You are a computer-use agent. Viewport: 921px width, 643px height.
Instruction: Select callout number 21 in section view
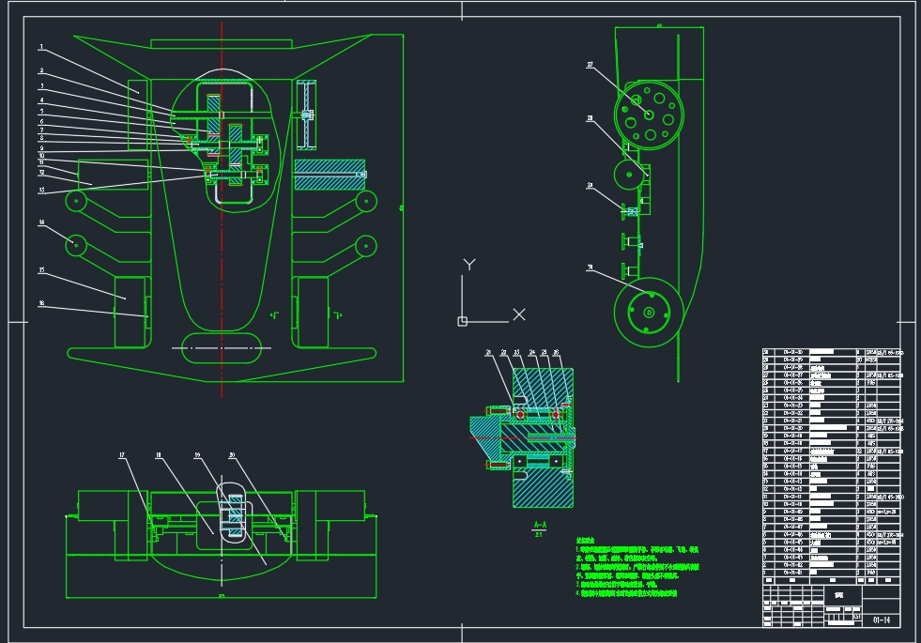[489, 352]
